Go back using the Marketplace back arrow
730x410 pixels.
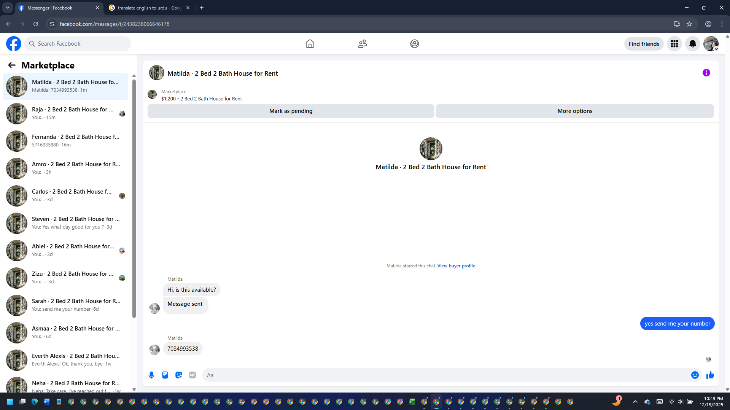tap(12, 65)
